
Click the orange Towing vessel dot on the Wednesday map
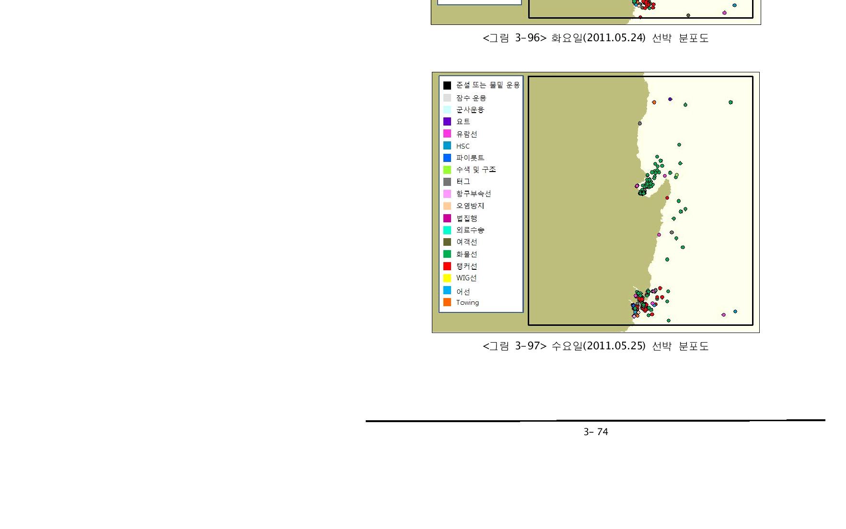(x=654, y=102)
